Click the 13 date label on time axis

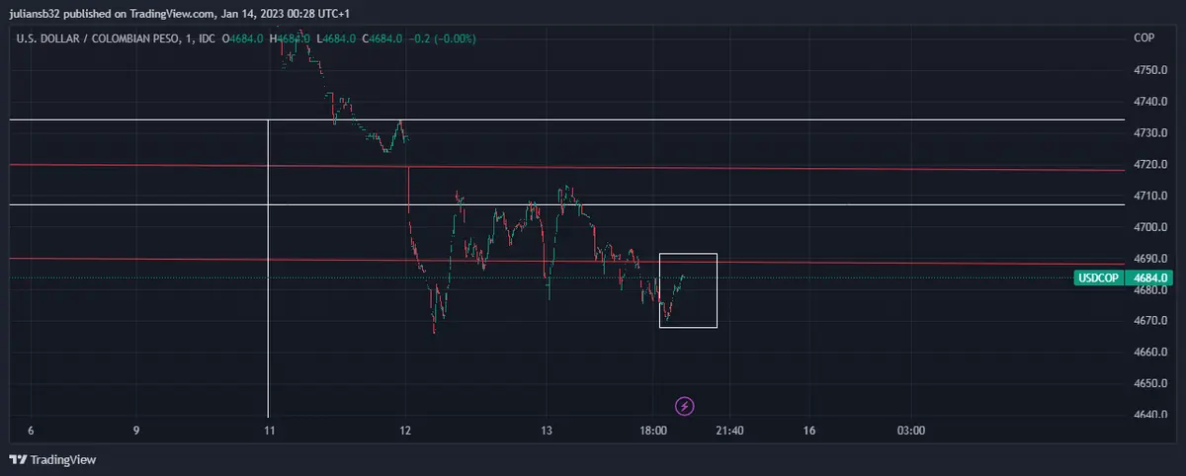pyautogui.click(x=547, y=431)
